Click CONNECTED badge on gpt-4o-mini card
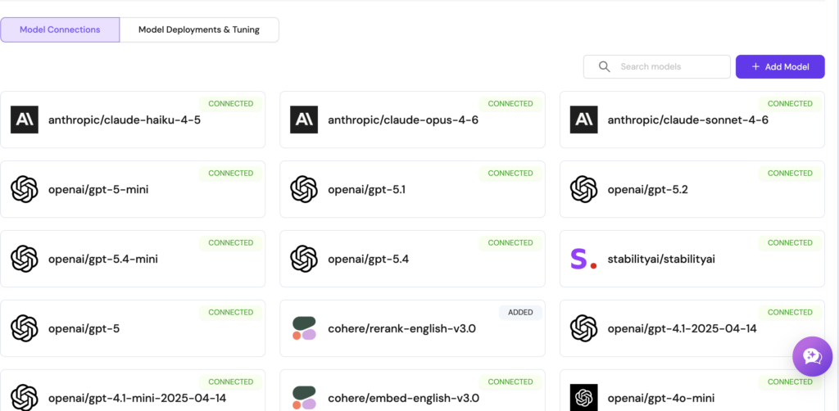Screen dimensions: 839x411 (790, 382)
